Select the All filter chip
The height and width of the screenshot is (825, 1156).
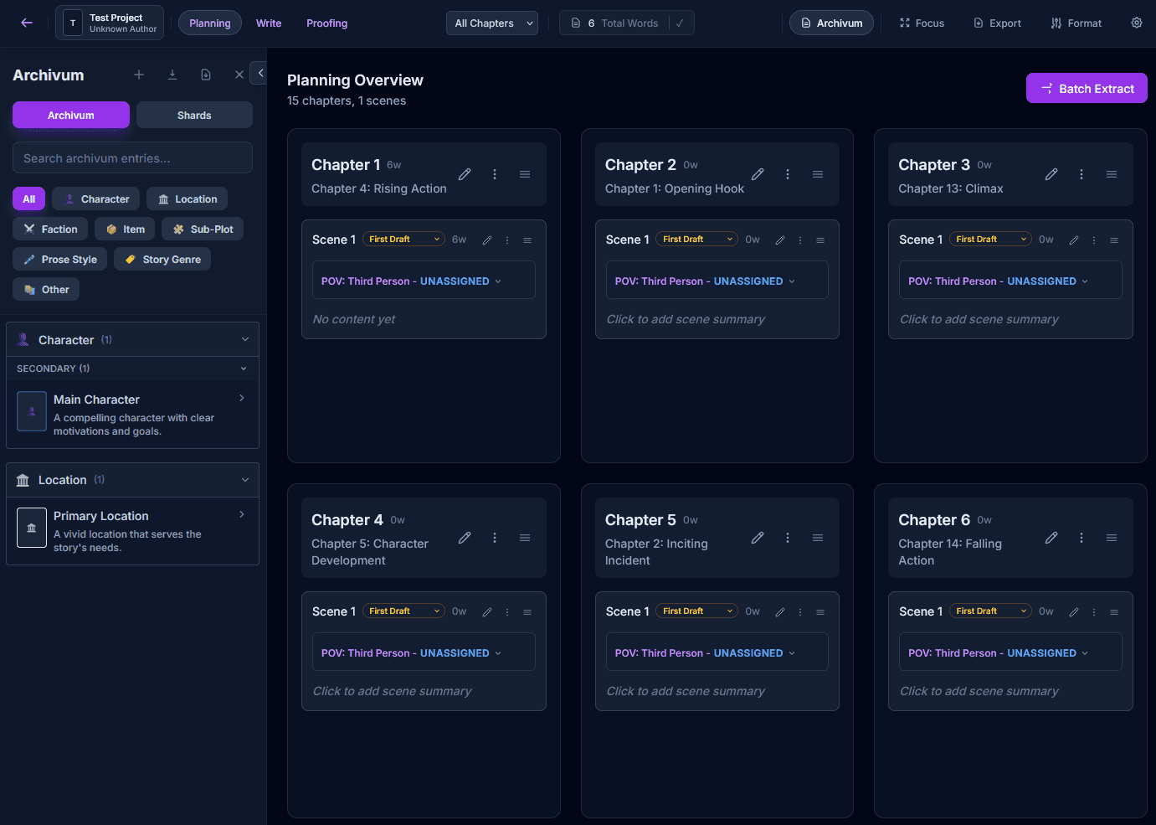pos(29,199)
